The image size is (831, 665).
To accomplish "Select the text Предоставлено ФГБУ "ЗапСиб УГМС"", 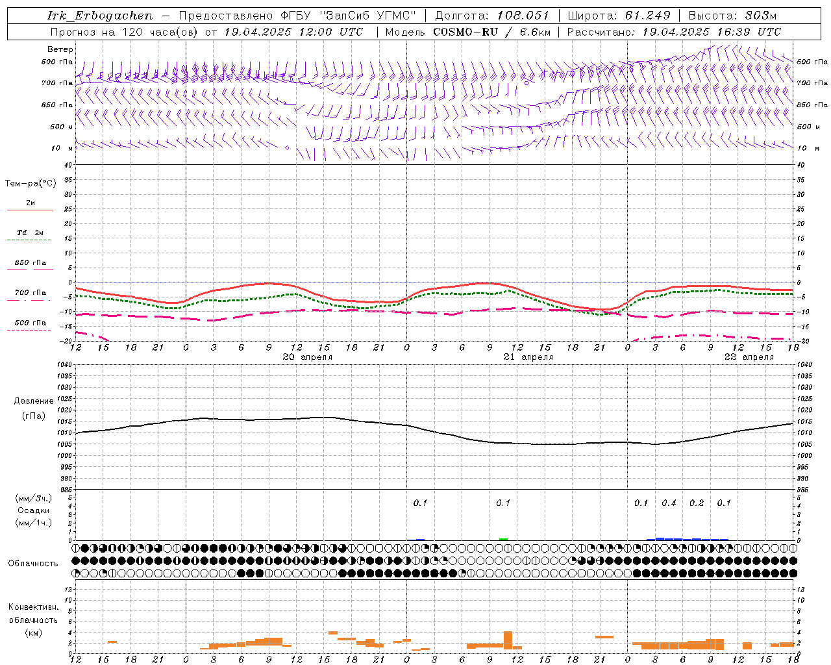I will [297, 16].
